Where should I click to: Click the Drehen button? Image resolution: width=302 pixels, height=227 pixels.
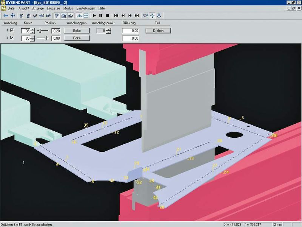click(x=158, y=31)
